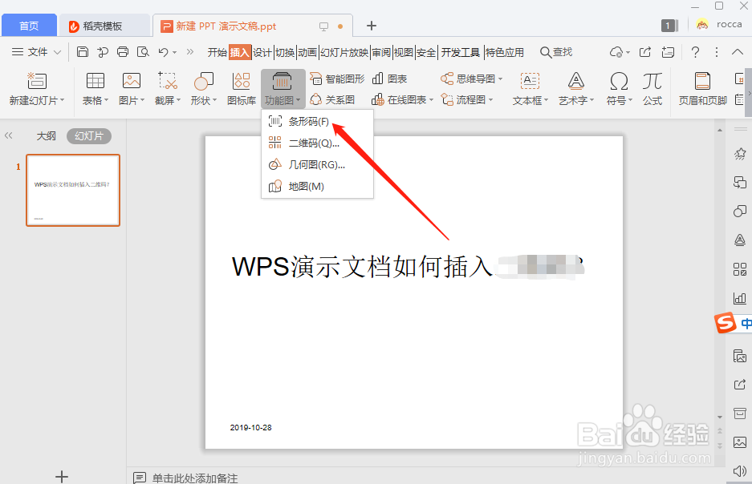Open the 符号 symbol picker

[619, 89]
